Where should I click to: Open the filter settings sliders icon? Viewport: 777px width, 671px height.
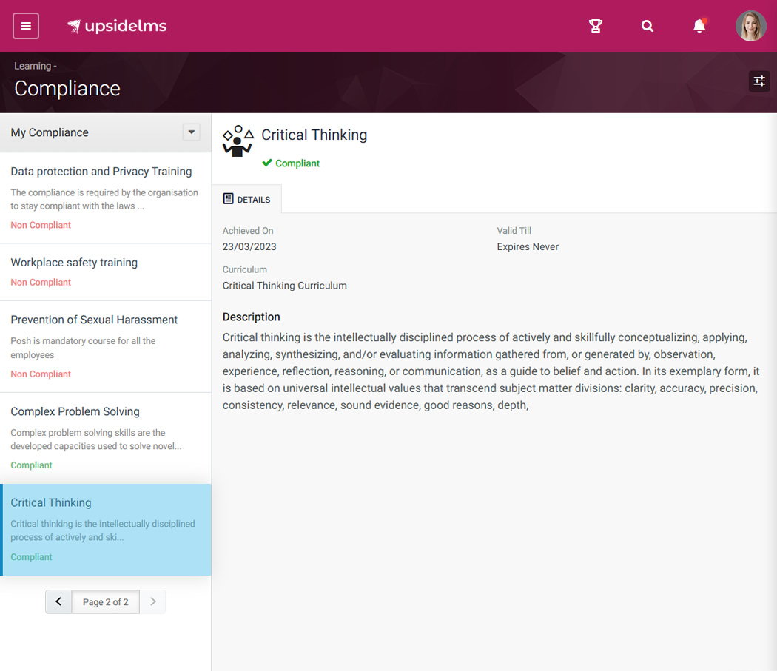click(758, 81)
